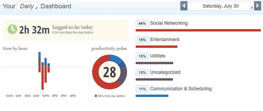Open the Social Networking category
Viewport: 263px width, 111px height.
169,23
